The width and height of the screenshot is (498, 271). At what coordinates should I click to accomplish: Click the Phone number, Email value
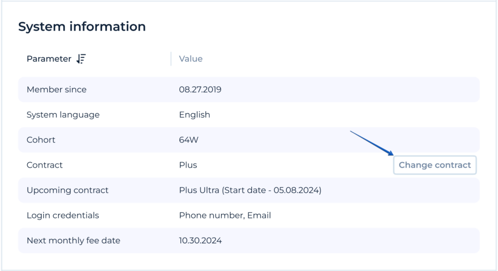224,215
